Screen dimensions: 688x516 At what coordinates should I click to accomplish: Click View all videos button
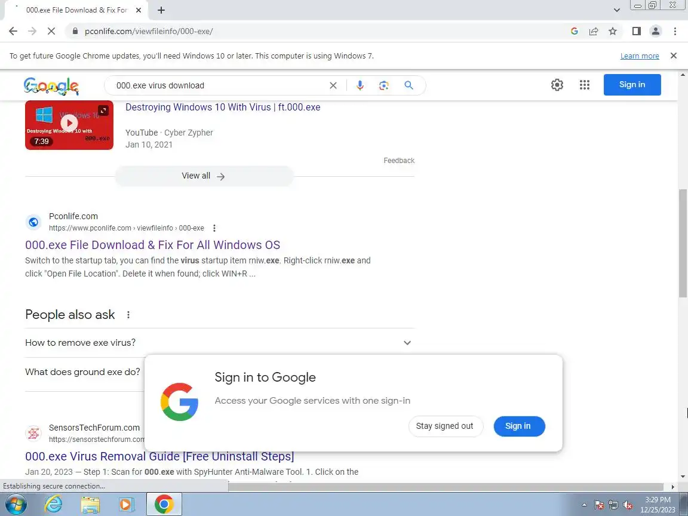click(x=204, y=176)
